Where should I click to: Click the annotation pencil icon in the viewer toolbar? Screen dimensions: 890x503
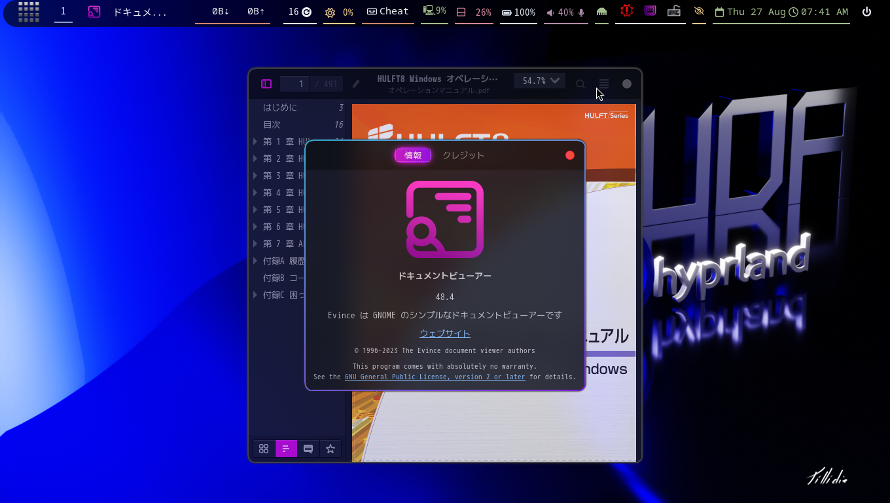[x=356, y=84]
